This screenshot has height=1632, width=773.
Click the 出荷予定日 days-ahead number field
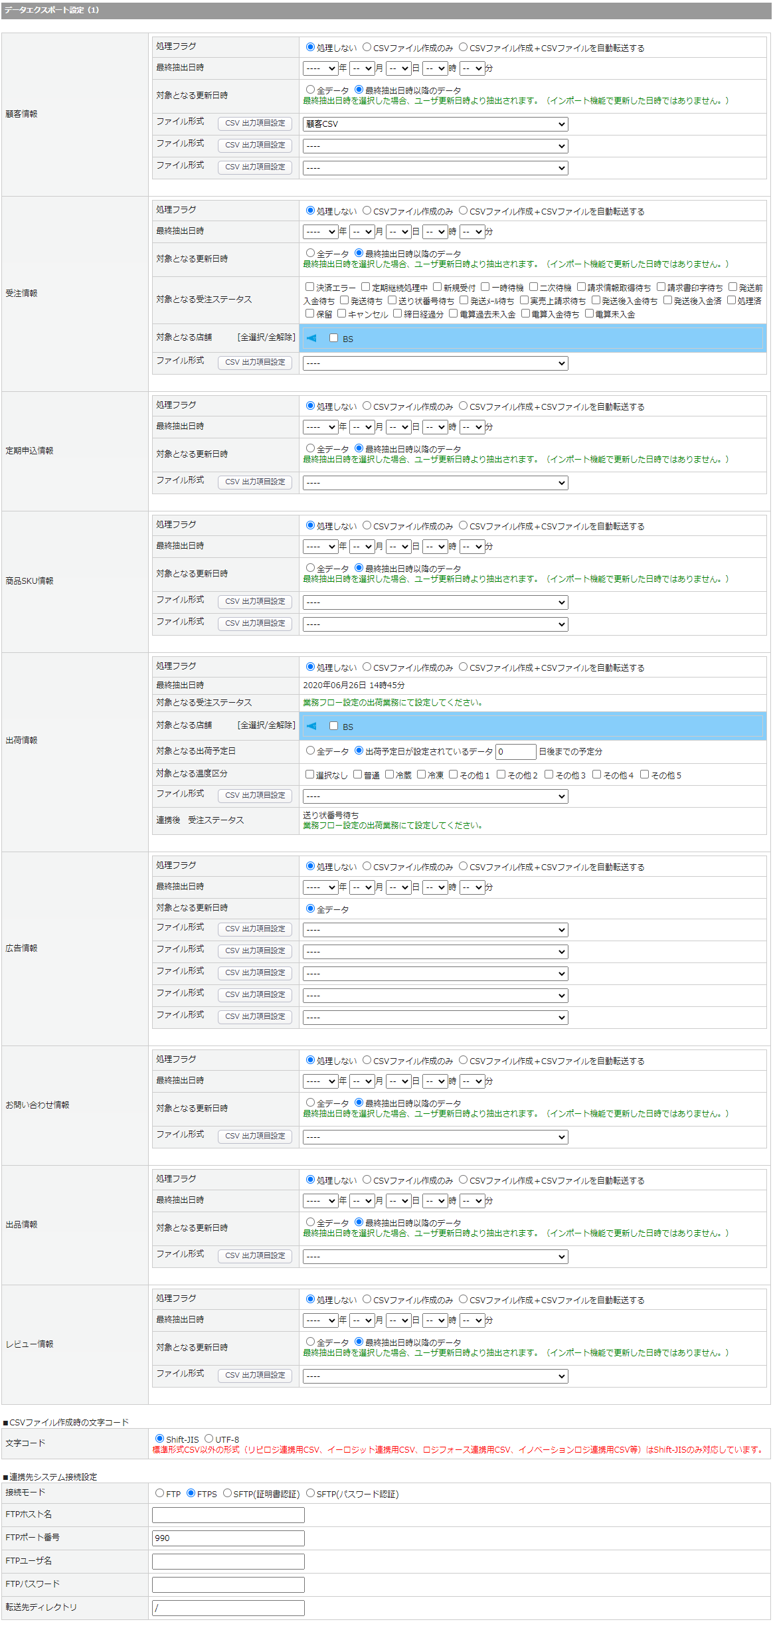click(x=515, y=751)
